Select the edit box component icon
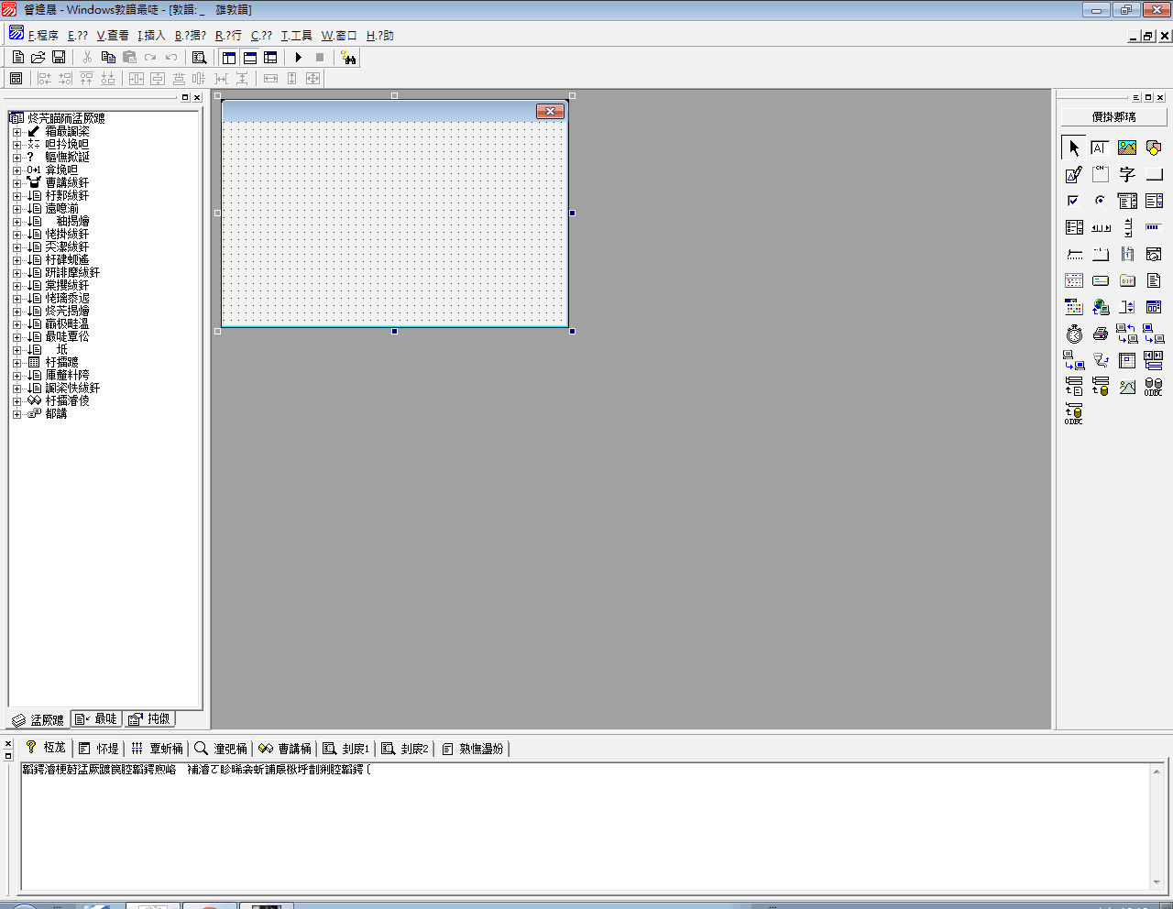Viewport: 1173px width, 909px height. [x=1101, y=148]
